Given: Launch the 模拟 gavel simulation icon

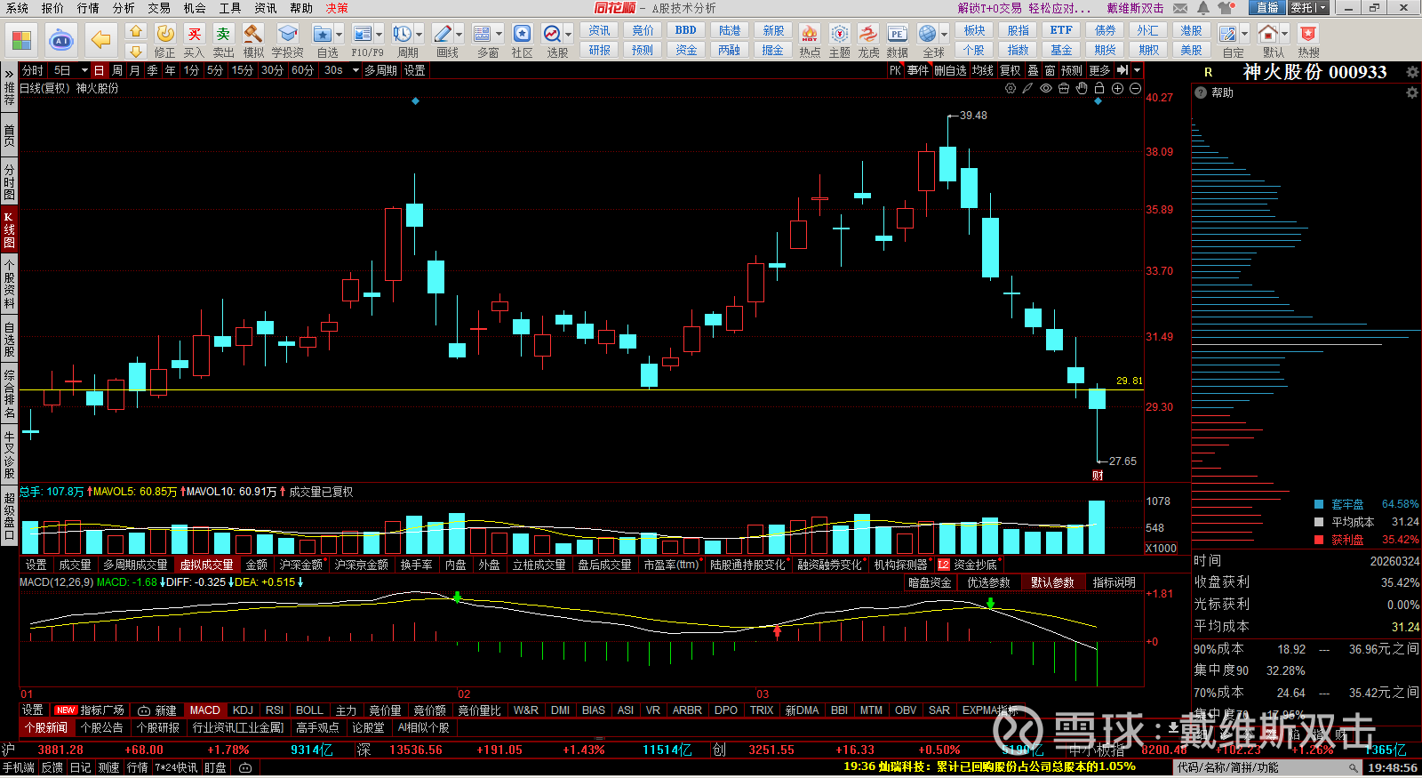Looking at the screenshot, I should (x=253, y=41).
